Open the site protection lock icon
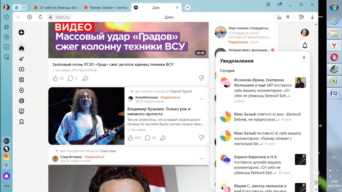 click(50, 17)
